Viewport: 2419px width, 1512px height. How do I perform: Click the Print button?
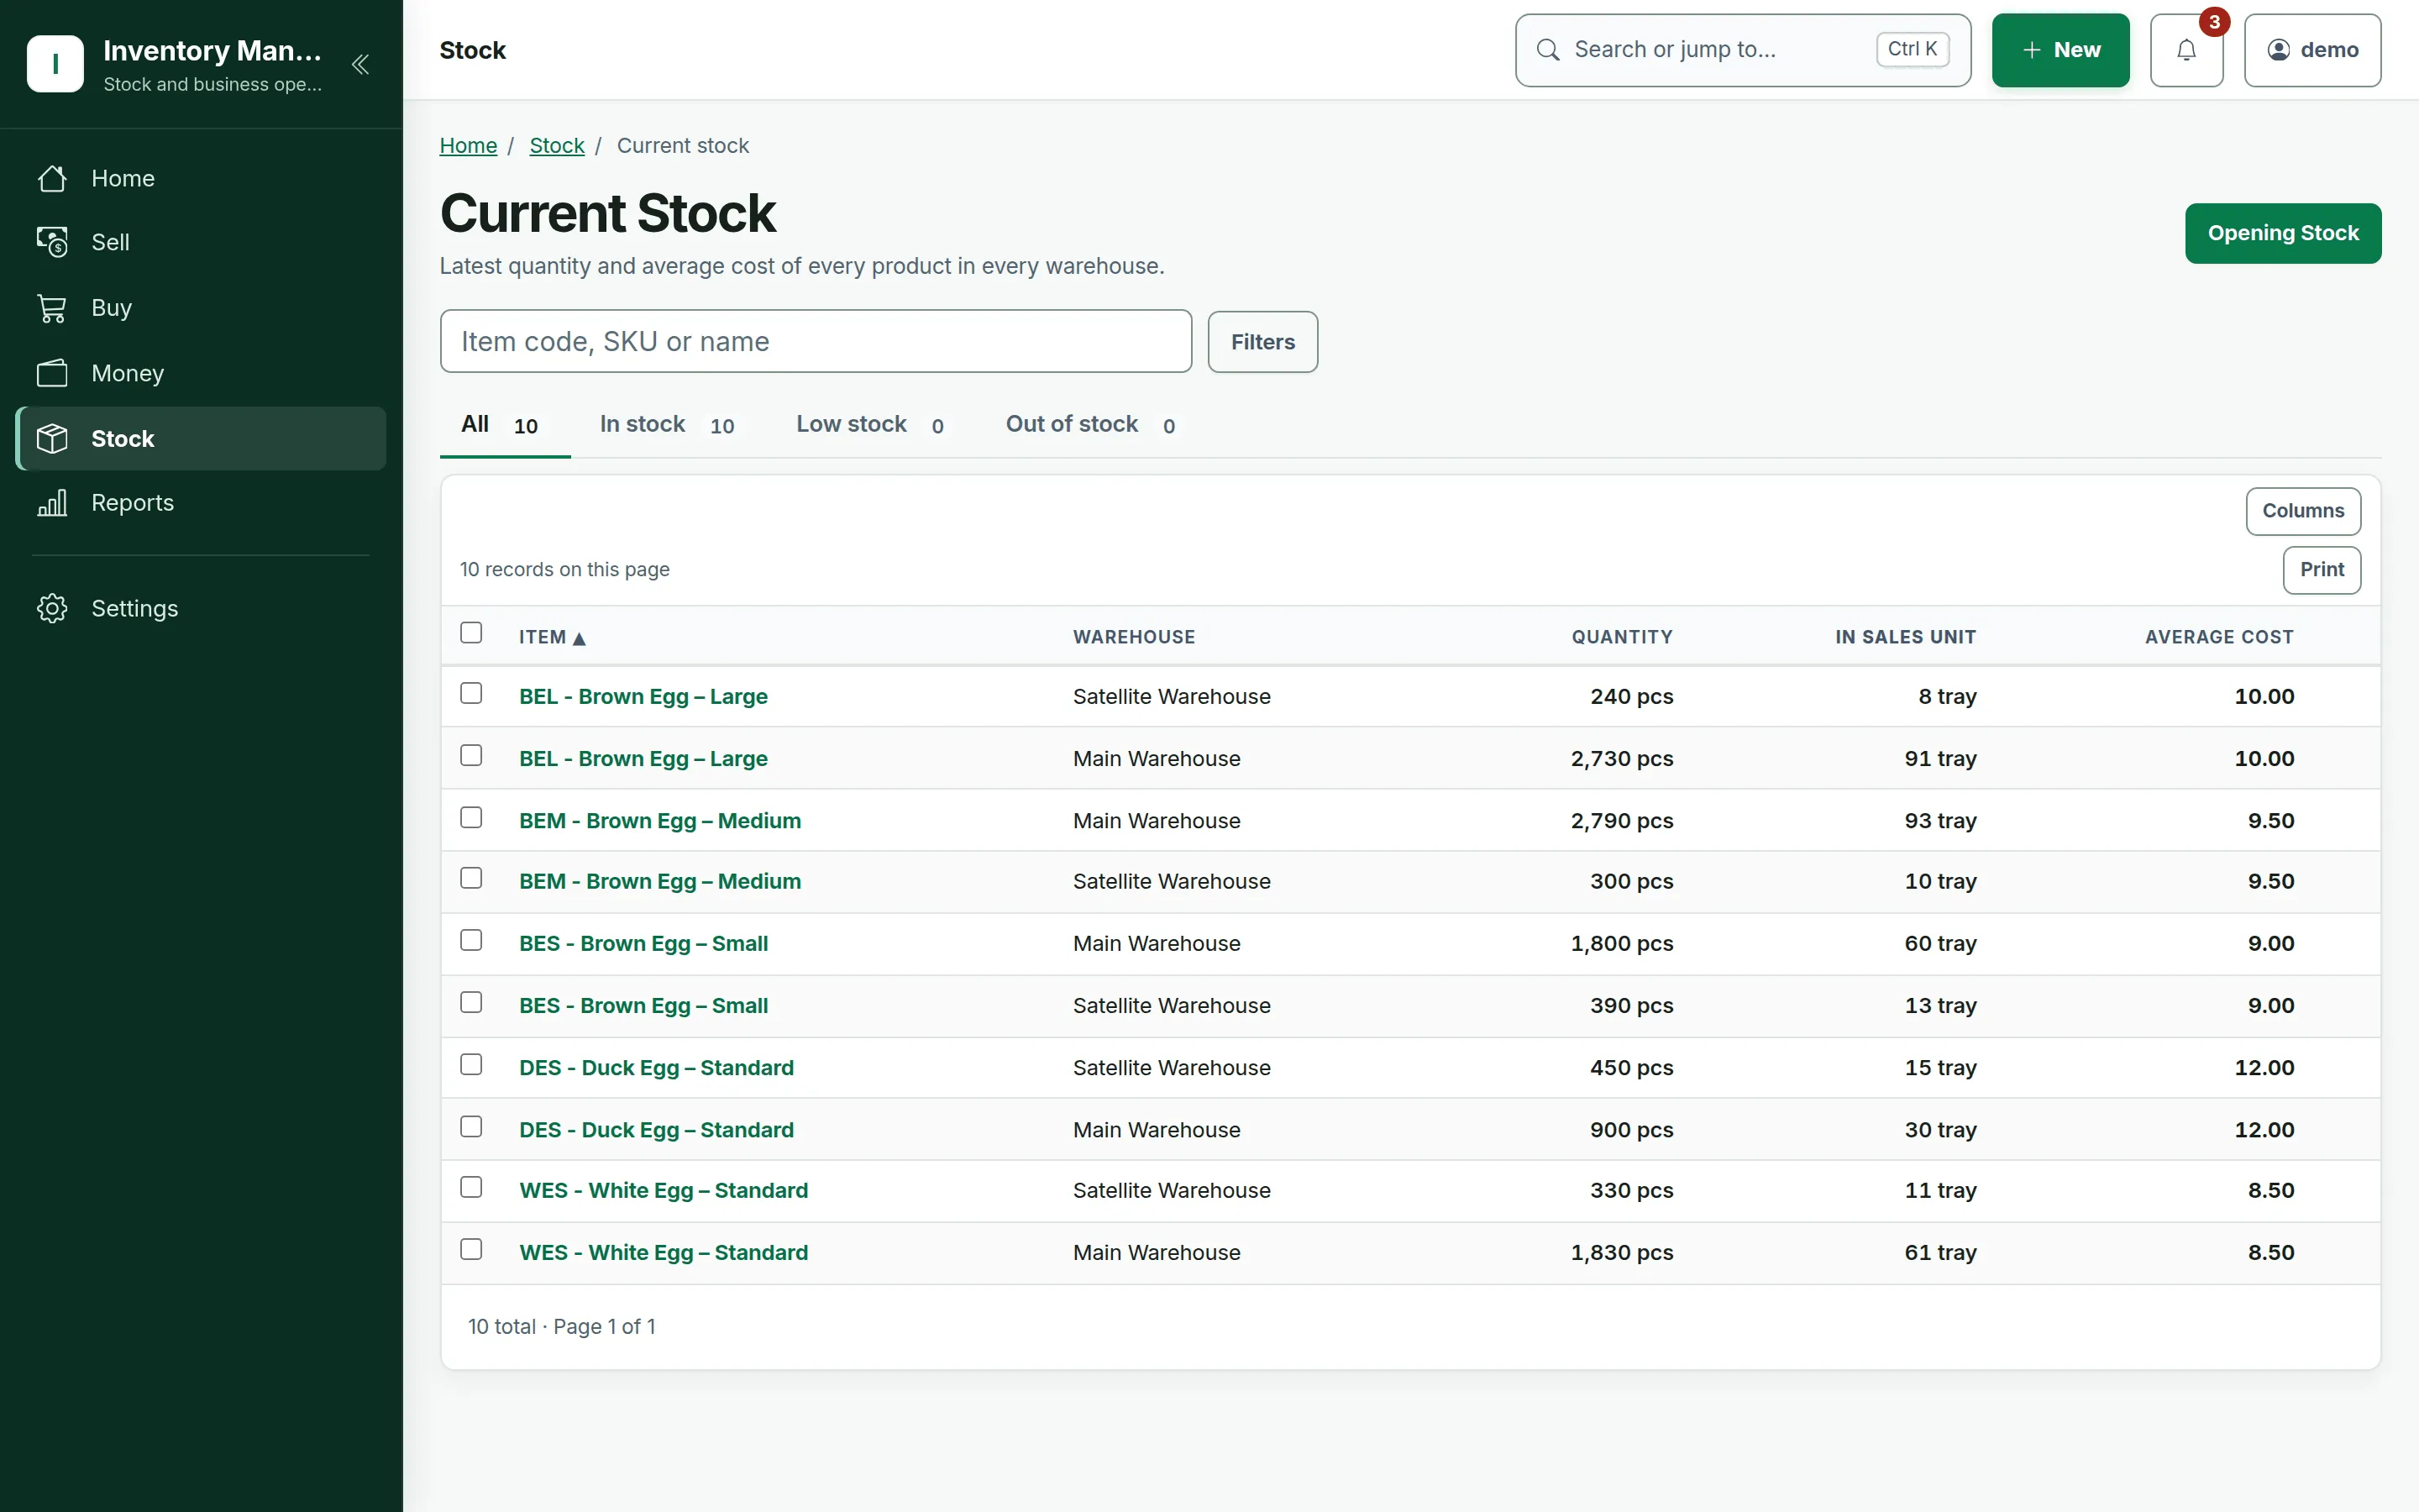(2322, 570)
